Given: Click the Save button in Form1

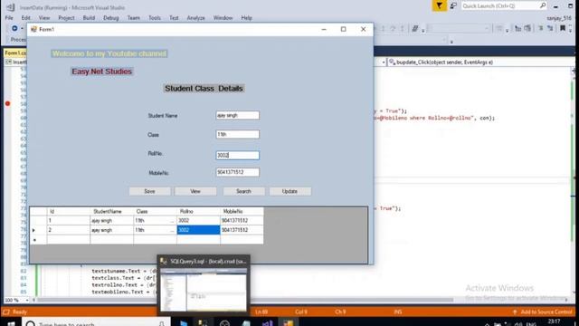Looking at the screenshot, I should [x=149, y=191].
